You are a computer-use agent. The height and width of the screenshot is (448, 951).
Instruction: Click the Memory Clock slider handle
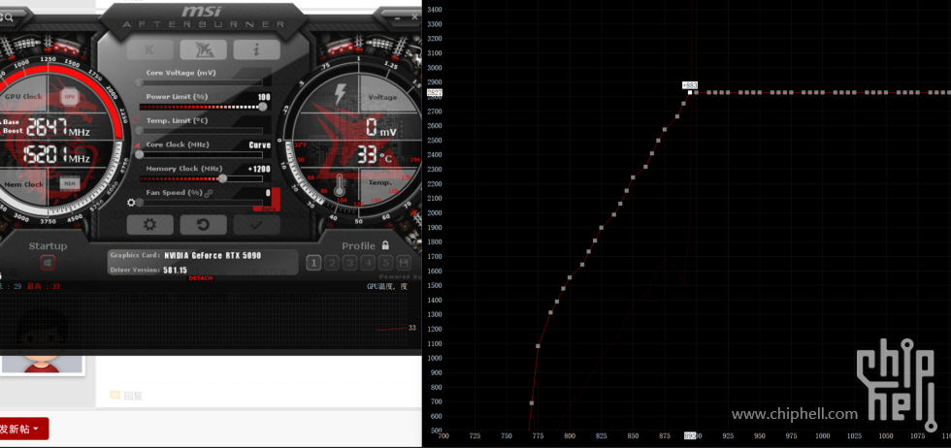tap(222, 178)
